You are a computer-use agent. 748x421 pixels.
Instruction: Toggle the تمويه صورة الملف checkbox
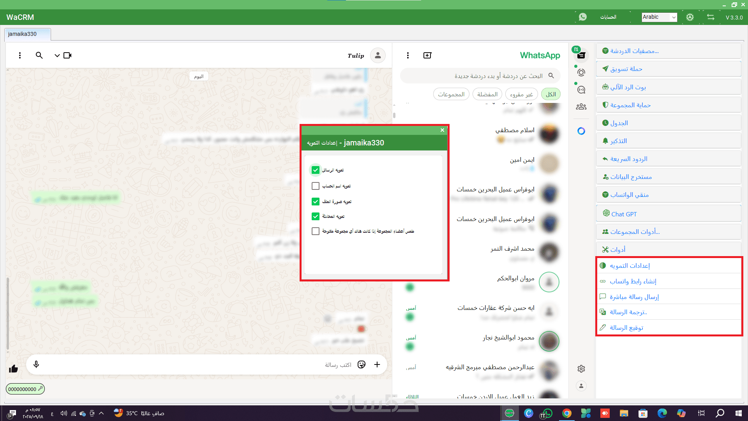[x=316, y=202]
